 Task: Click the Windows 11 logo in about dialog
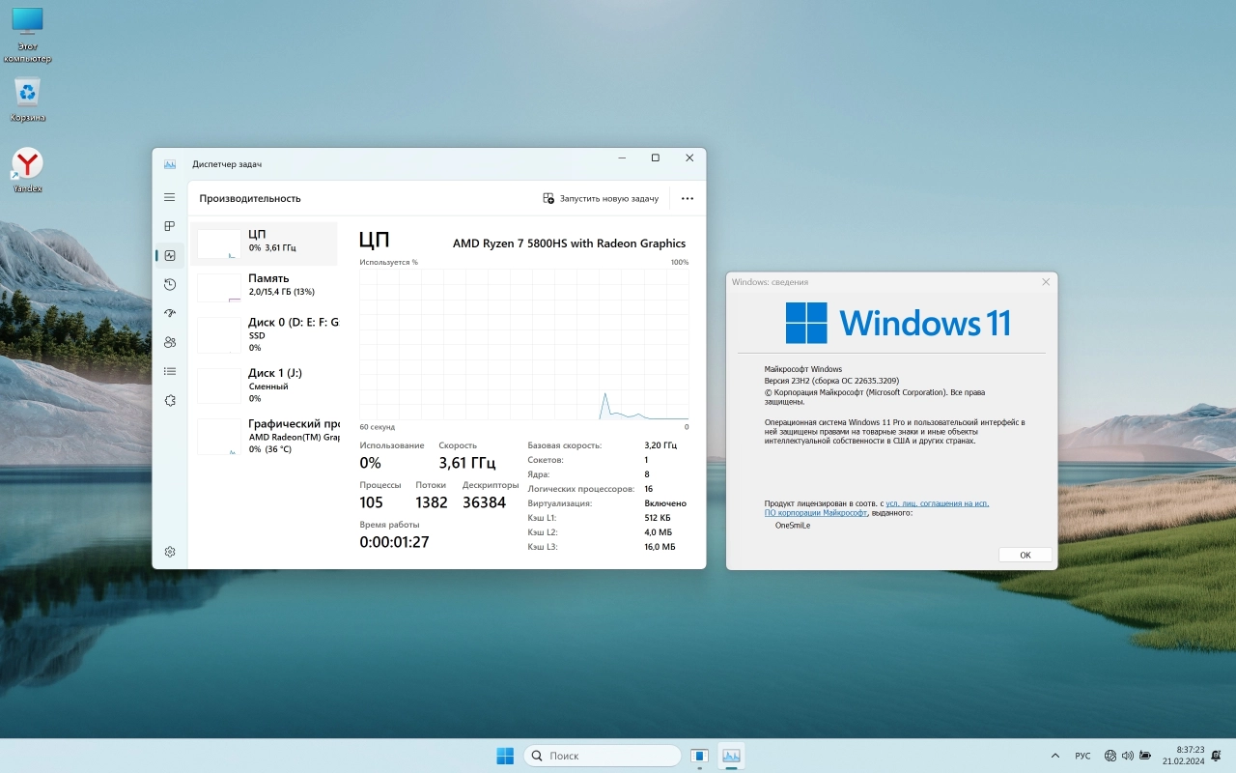[x=897, y=323]
